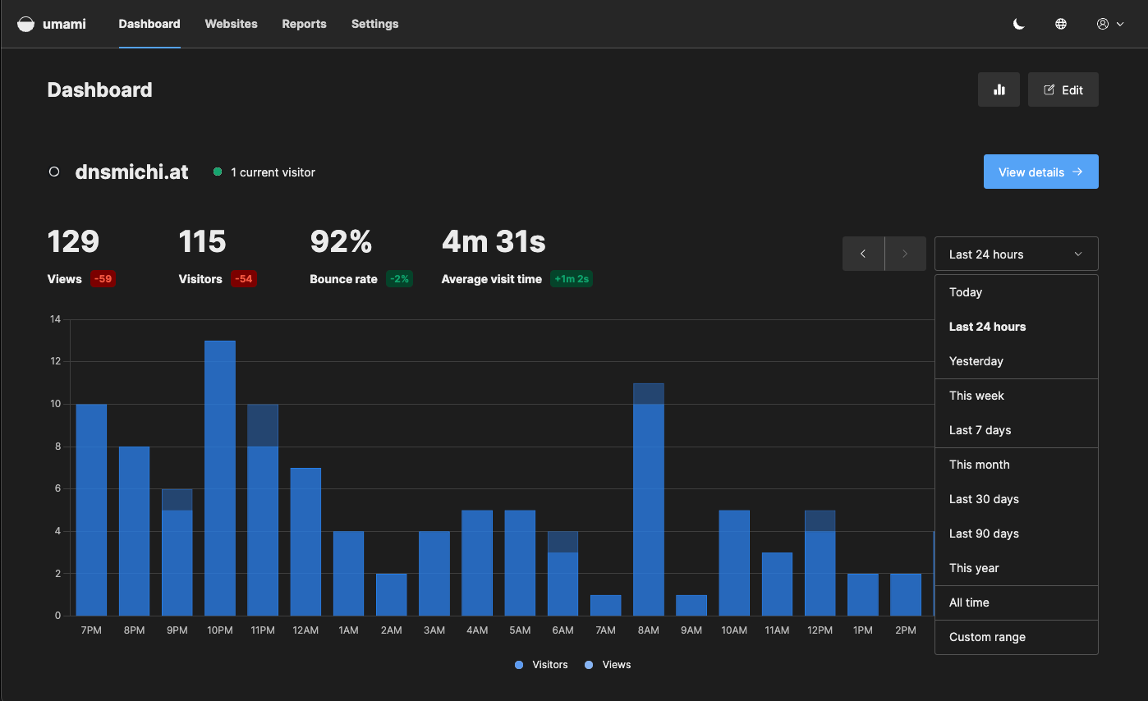Collapse the Last 24 hours dropdown
Image resolution: width=1148 pixels, height=701 pixels.
pos(1016,254)
